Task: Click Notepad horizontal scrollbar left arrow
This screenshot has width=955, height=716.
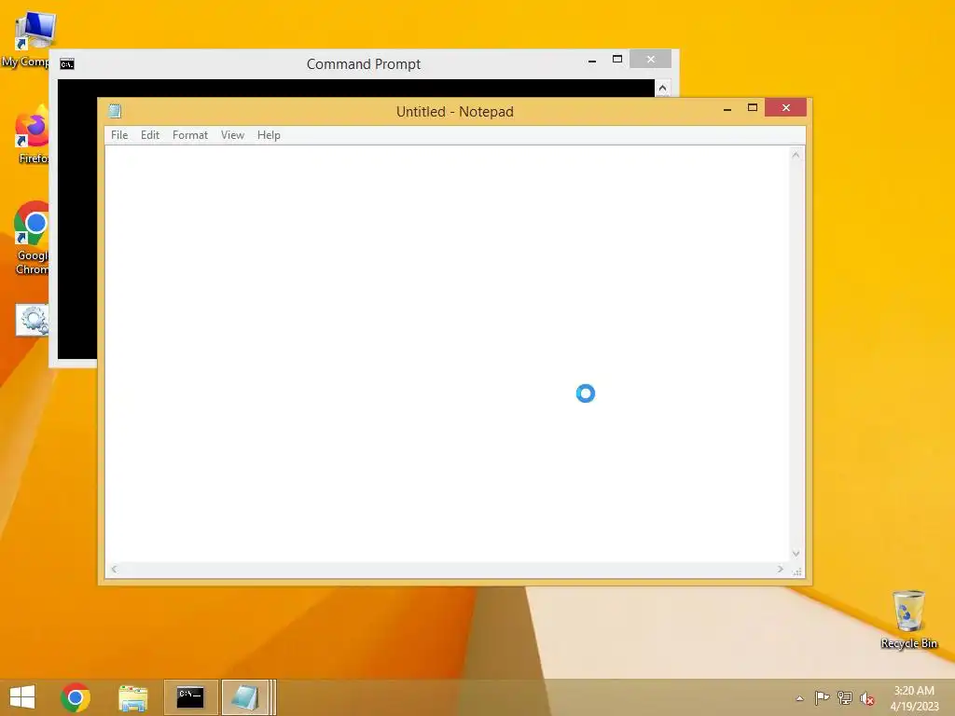Action: 114,570
